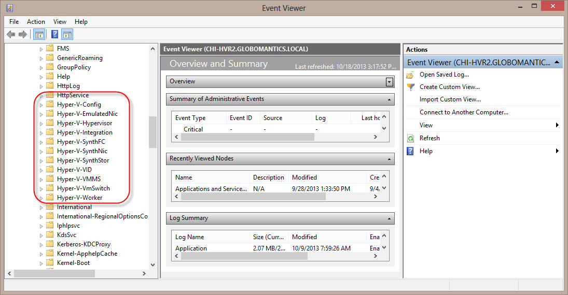Screen dimensions: 568x295
Task: Click the tree pane vertical scrollbar thumb
Action: tap(153, 132)
